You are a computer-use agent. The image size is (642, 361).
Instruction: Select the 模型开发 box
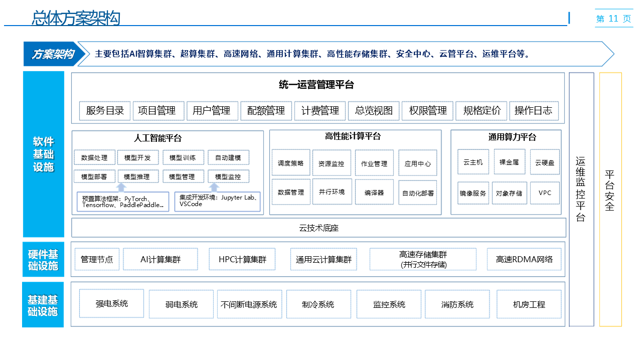pyautogui.click(x=137, y=157)
